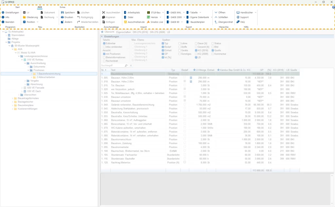
Task: Enable the Infos einblenden checkbox
Action: pos(104,47)
